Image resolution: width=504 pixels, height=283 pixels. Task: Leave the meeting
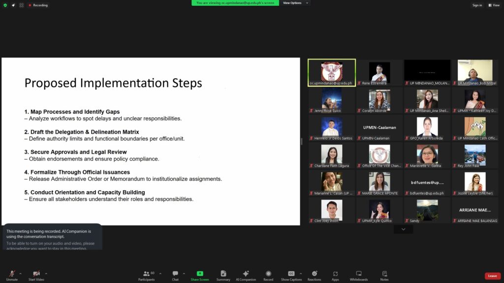pyautogui.click(x=492, y=276)
